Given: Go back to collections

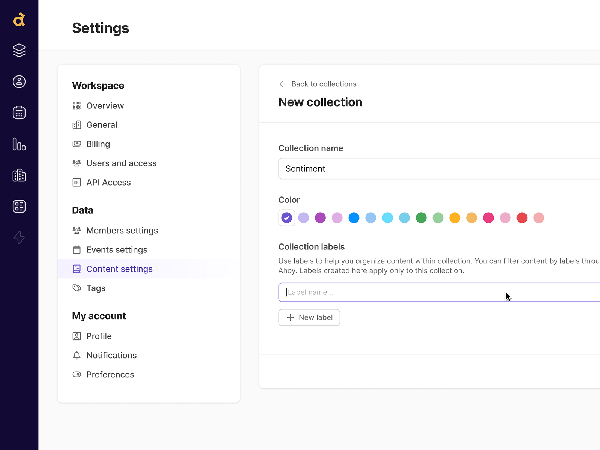Looking at the screenshot, I should pyautogui.click(x=318, y=84).
